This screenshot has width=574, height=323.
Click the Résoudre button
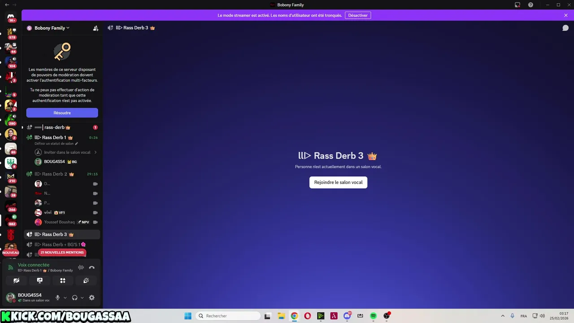click(x=62, y=113)
